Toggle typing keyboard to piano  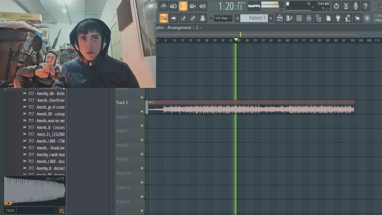point(164,18)
